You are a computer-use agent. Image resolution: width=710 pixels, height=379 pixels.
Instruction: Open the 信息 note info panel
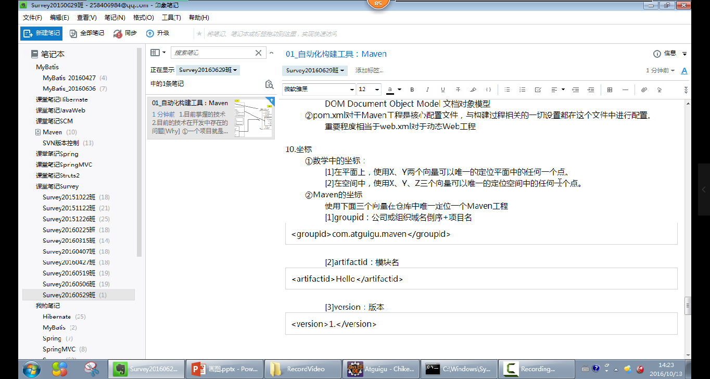[665, 54]
